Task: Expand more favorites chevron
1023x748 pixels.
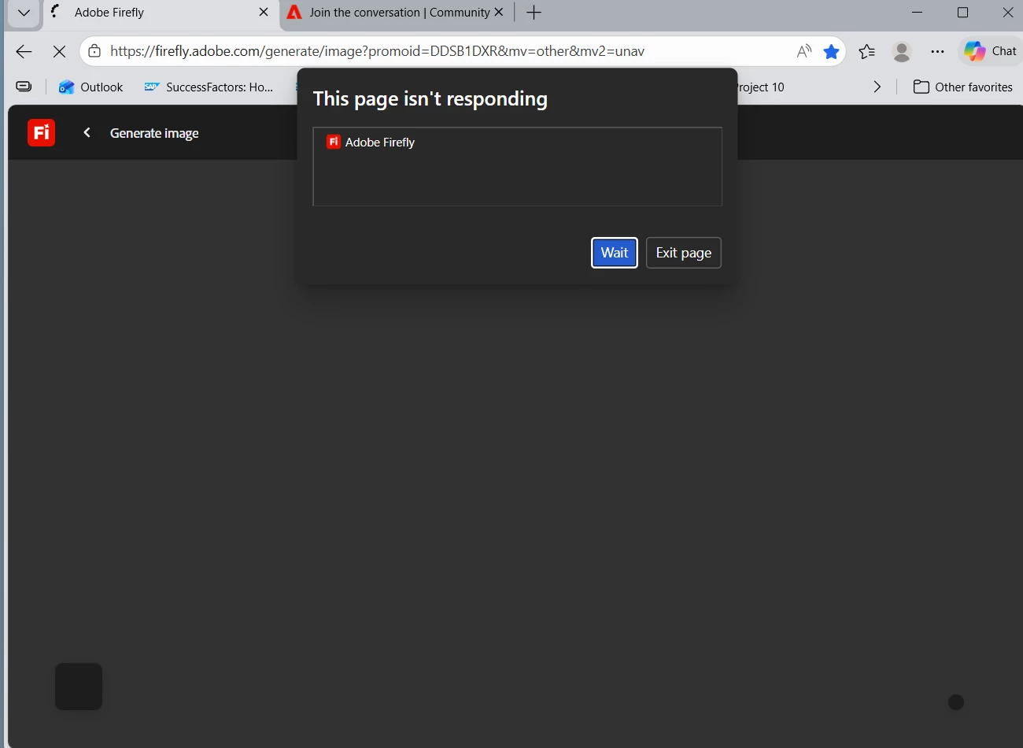Action: point(877,87)
